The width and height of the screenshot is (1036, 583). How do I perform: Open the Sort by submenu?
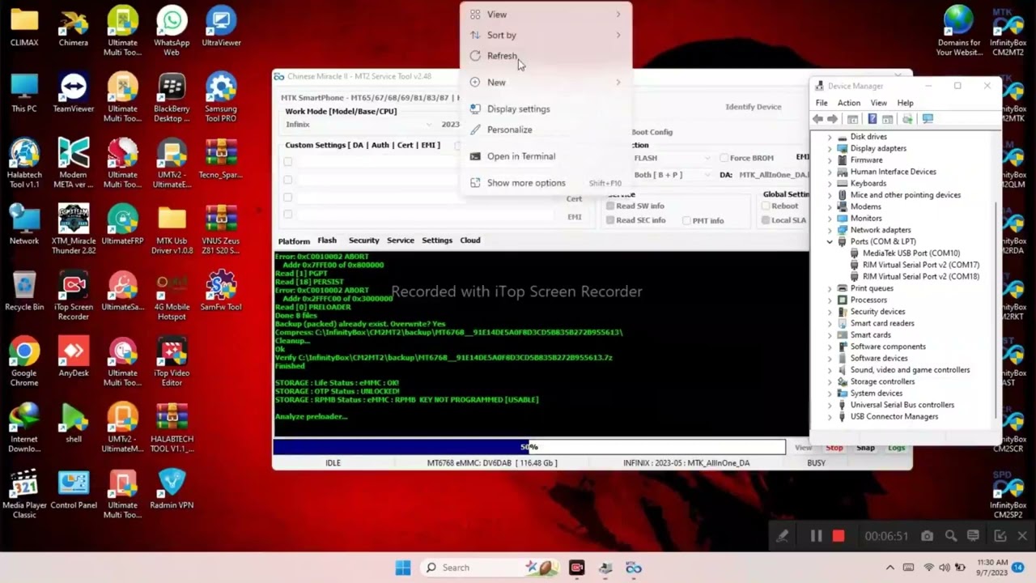(546, 35)
